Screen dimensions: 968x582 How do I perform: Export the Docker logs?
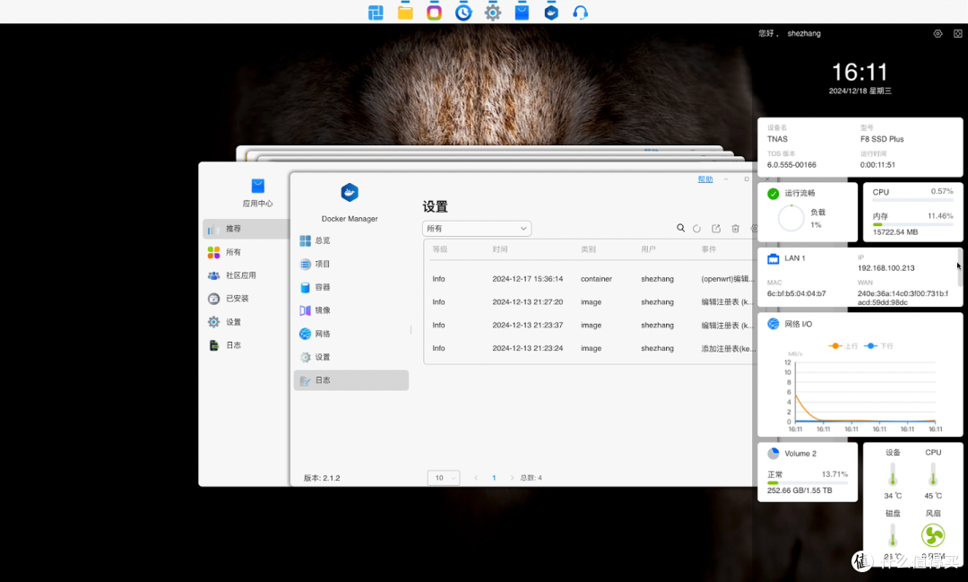(716, 229)
